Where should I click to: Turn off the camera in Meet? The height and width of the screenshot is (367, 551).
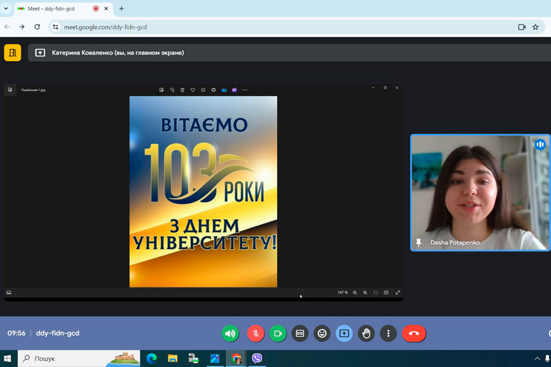(x=277, y=333)
